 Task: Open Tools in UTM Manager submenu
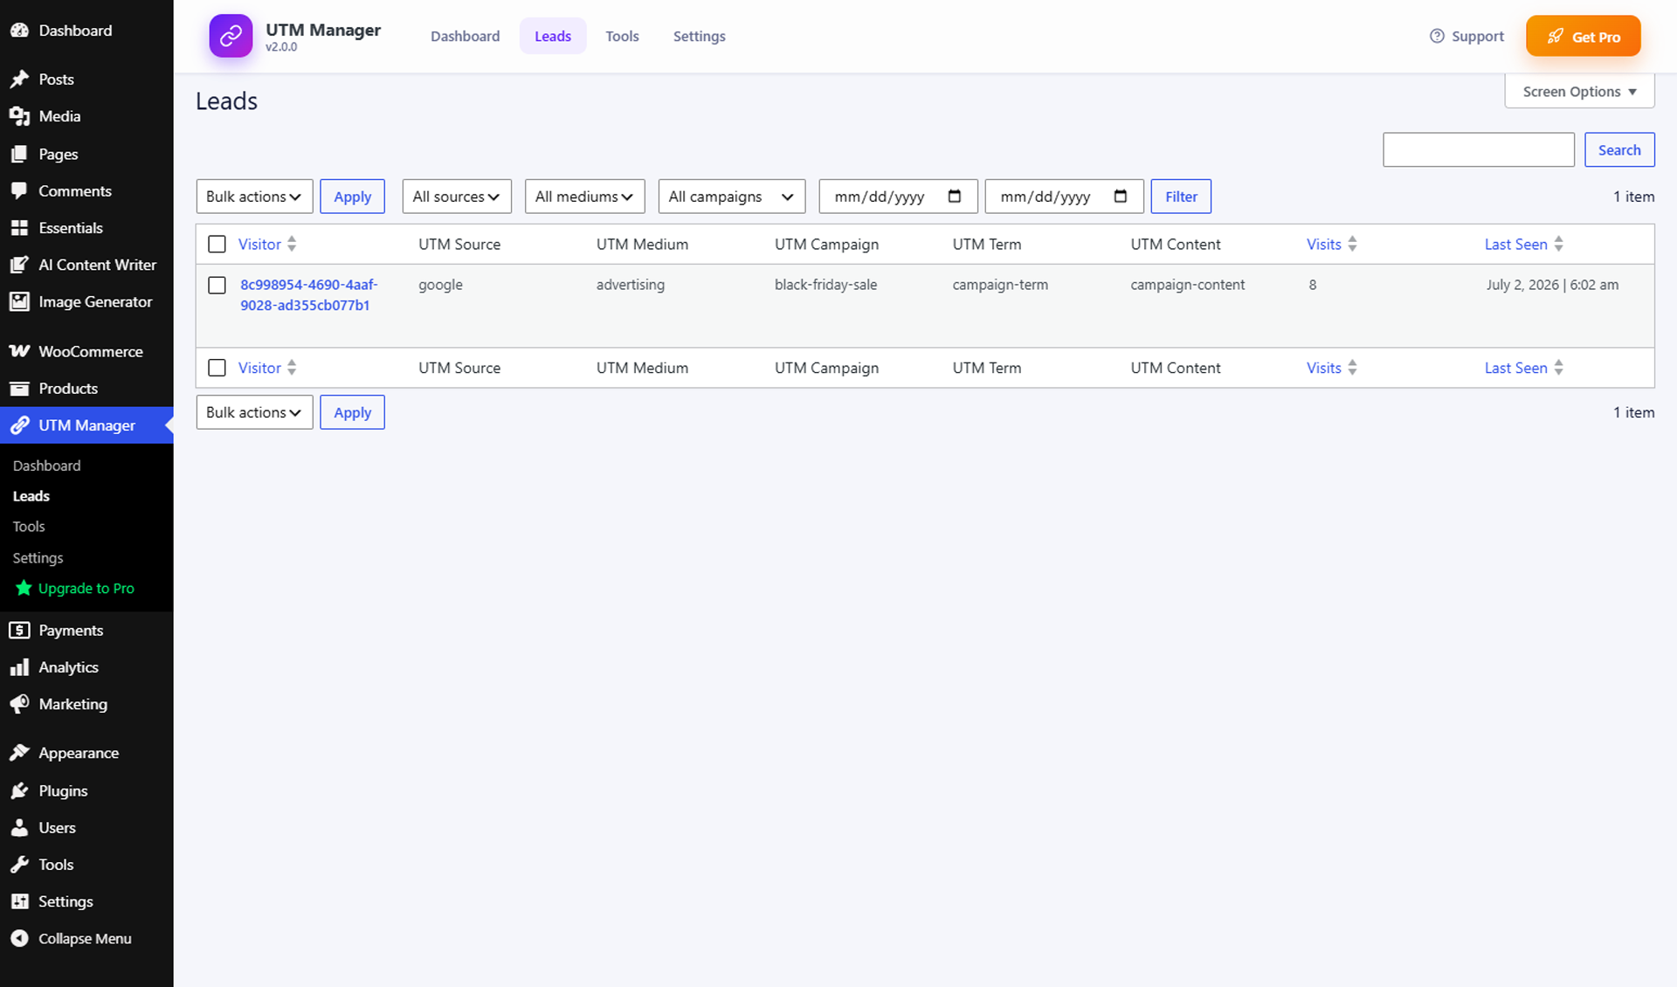[x=29, y=527]
